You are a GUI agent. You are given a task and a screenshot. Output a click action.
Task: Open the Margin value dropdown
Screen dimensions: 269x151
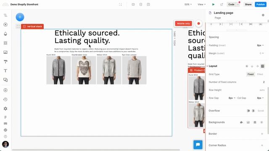(261, 53)
